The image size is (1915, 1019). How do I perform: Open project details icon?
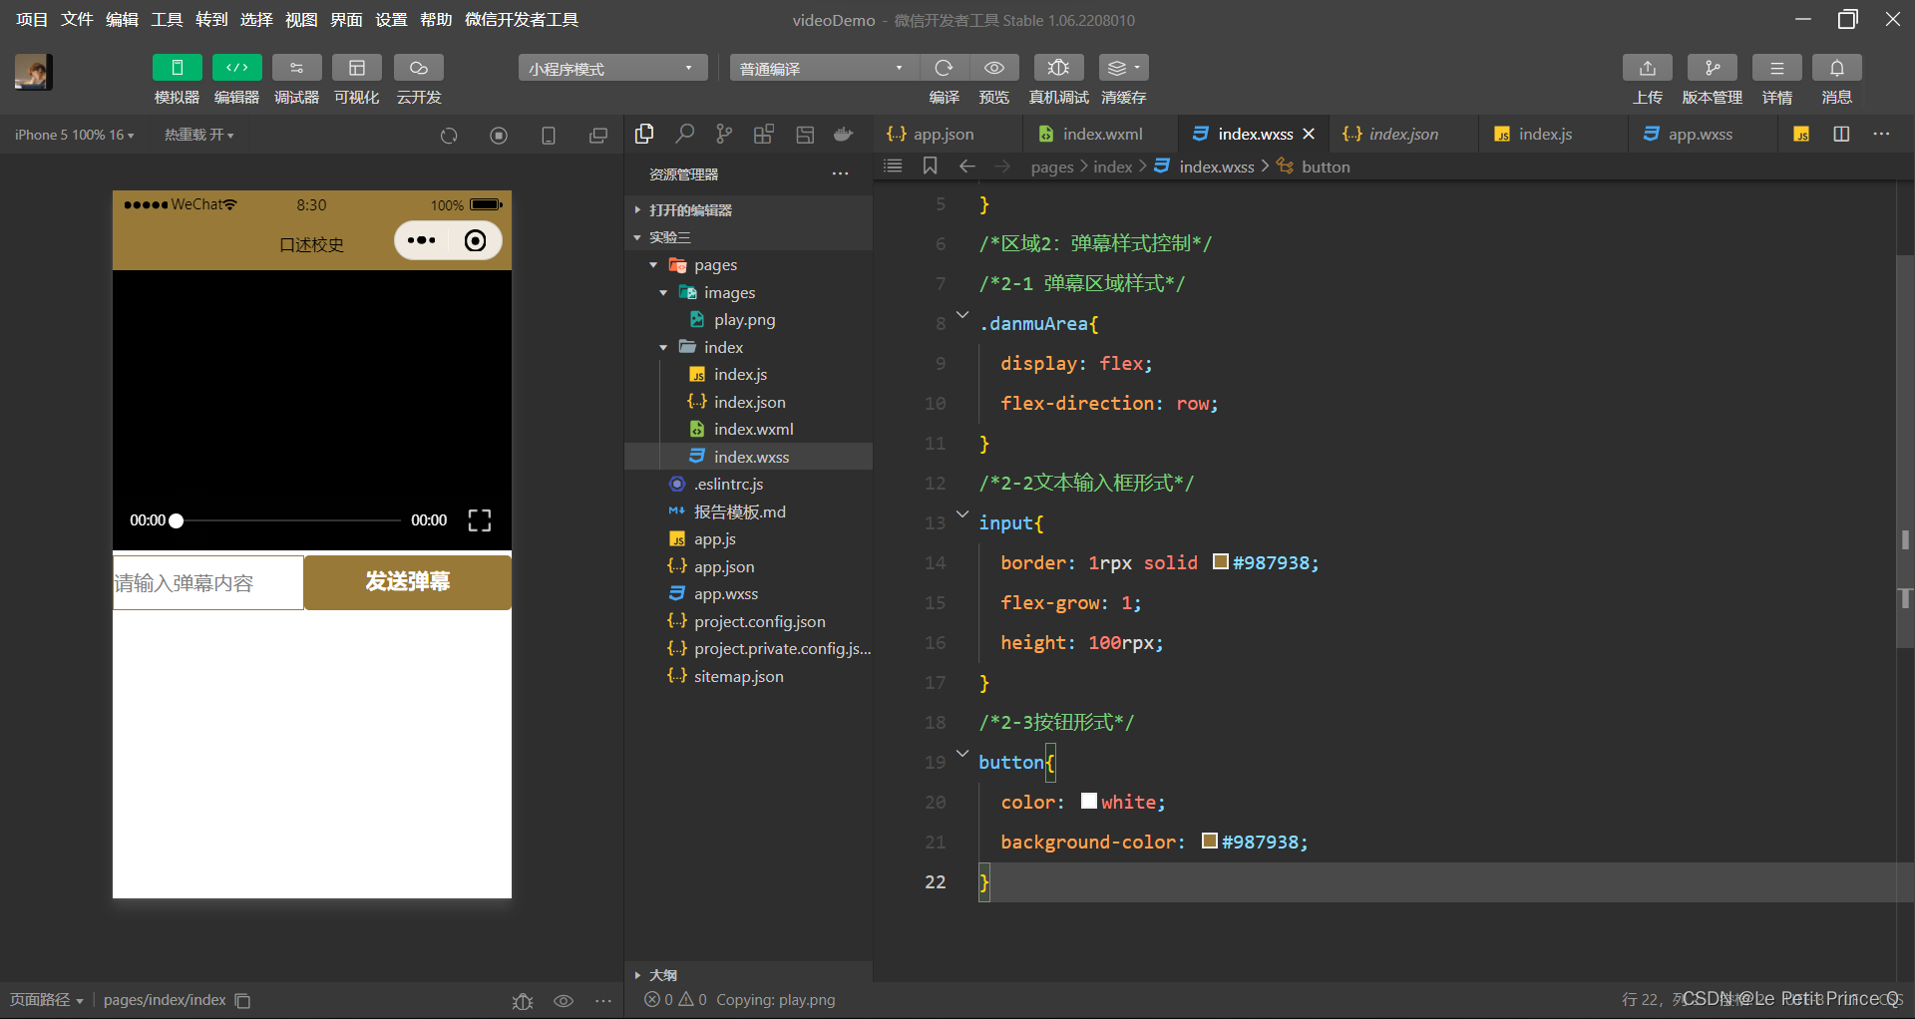(1776, 68)
